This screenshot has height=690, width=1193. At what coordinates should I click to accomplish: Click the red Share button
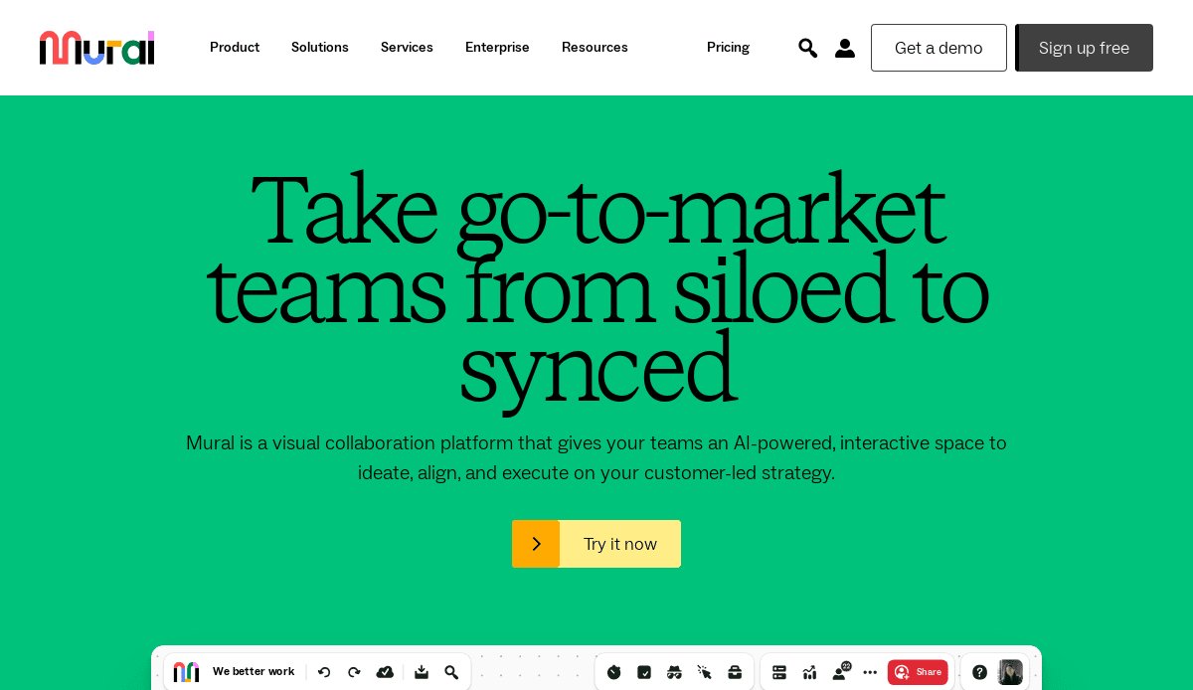tap(918, 672)
